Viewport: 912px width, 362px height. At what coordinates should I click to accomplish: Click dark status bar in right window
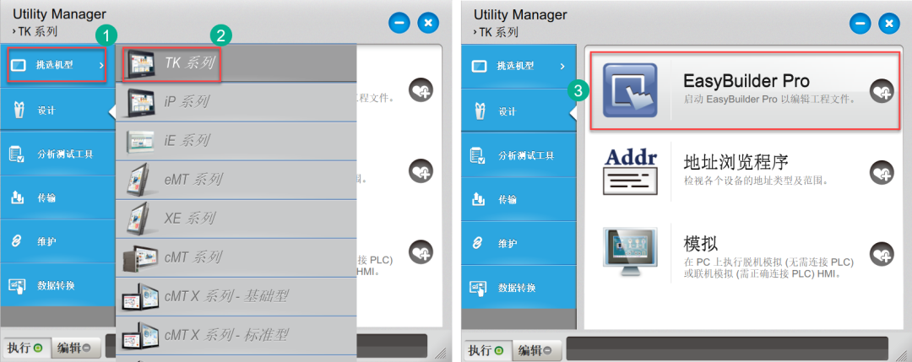(x=727, y=348)
